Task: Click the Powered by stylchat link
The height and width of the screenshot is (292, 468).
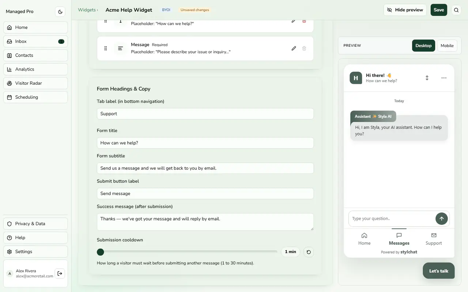Action: [x=399, y=252]
